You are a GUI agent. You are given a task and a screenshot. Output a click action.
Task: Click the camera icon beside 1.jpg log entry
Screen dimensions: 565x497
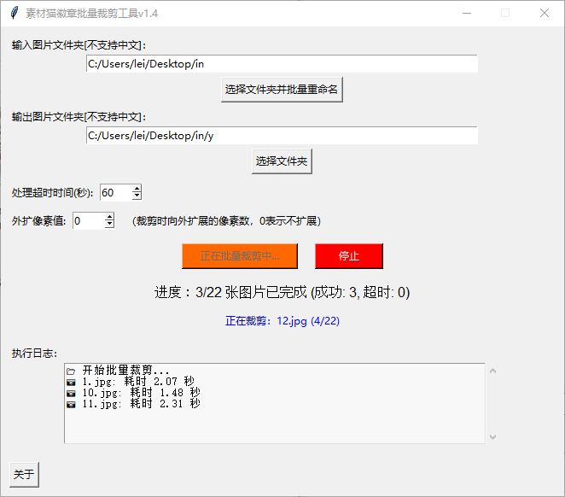point(71,382)
